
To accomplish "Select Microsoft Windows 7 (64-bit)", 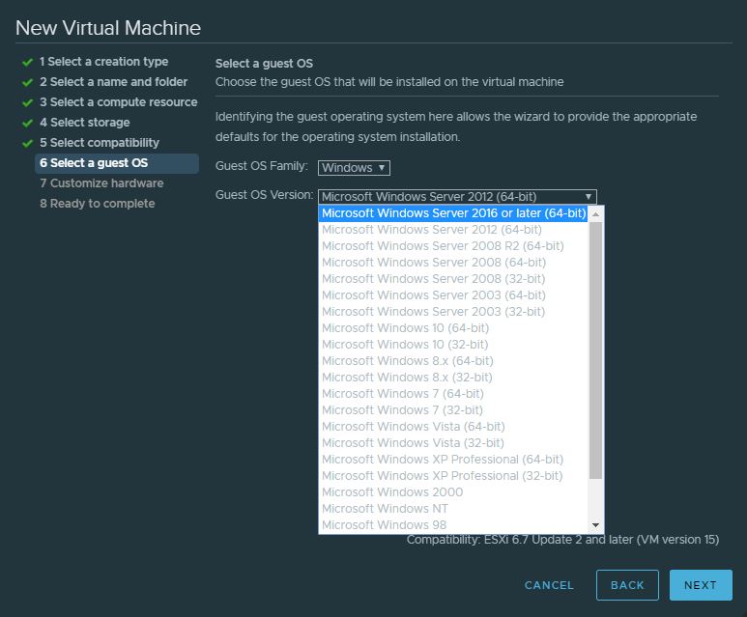I will click(x=453, y=394).
